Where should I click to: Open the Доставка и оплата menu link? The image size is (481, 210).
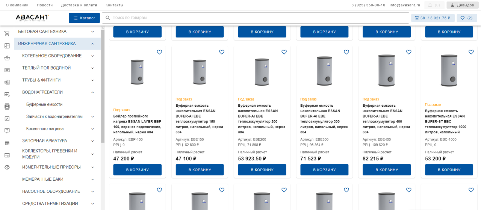coord(79,5)
